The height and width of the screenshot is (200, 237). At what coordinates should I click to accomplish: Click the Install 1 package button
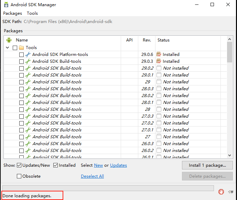click(x=207, y=165)
